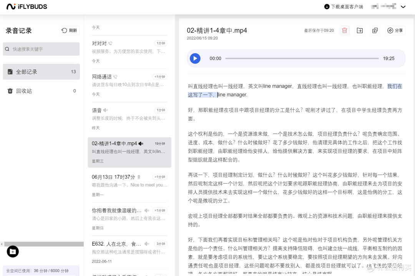Open 下载桌面客户端 link
This screenshot has width=415, height=276.
pos(347,7)
